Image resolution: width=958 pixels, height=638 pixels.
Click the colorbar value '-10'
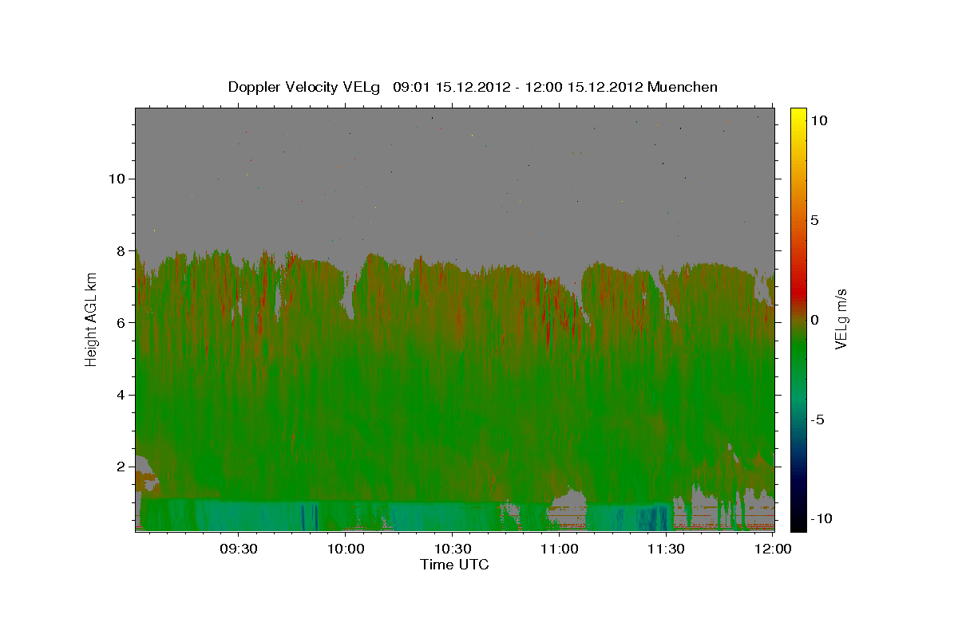click(821, 518)
